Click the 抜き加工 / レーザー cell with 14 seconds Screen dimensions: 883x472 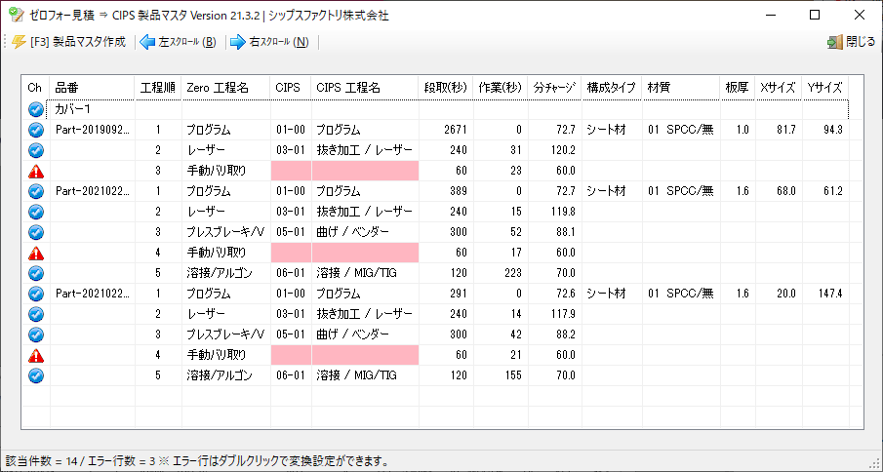click(x=365, y=314)
